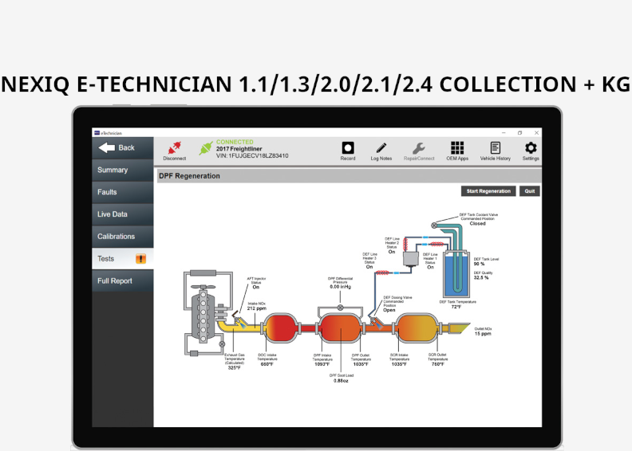The height and width of the screenshot is (451, 632).
Task: Minimize the eTechnician window
Action: coord(504,133)
